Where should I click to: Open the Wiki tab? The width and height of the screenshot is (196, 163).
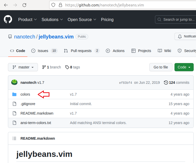pos(164,51)
